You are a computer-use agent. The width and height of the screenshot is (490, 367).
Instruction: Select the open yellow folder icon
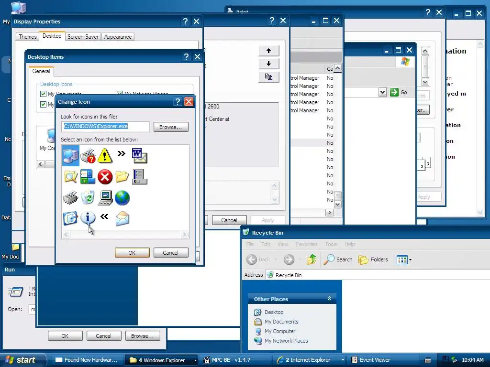click(122, 177)
